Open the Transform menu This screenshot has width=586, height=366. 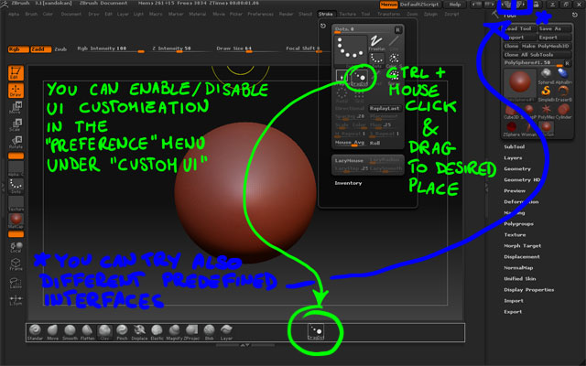click(388, 14)
